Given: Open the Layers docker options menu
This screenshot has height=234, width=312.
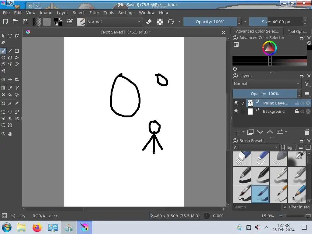Looking at the screenshot, I should click(x=307, y=94).
